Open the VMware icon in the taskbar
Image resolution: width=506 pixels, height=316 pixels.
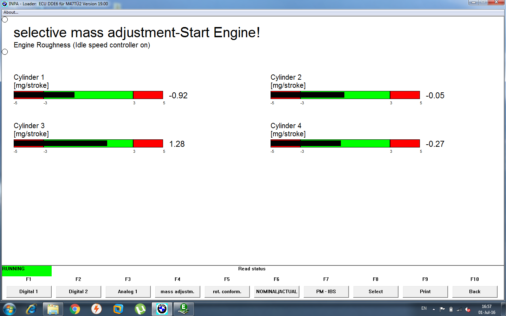point(118,309)
